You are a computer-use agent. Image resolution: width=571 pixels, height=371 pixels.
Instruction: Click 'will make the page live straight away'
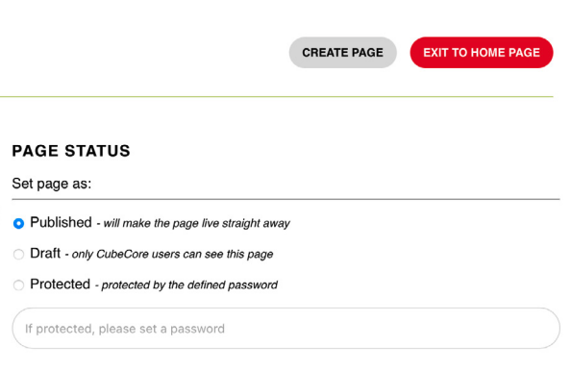coord(197,223)
